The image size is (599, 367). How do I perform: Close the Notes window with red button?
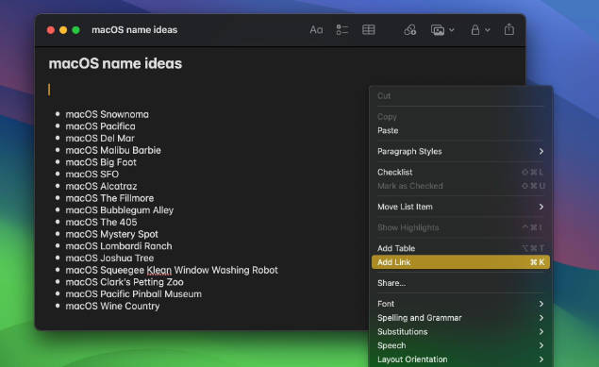(x=50, y=30)
